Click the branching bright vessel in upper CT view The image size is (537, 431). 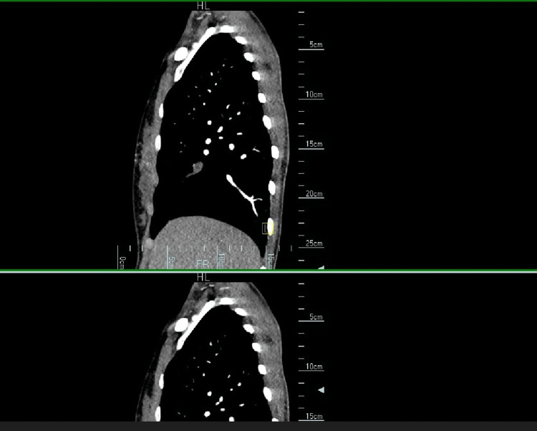244,195
